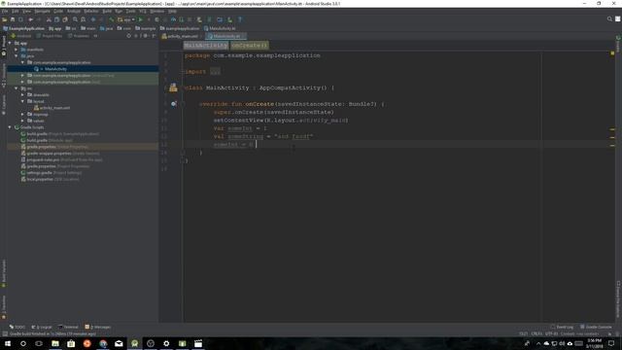
Task: Open the Help menu
Action: pos(172,11)
